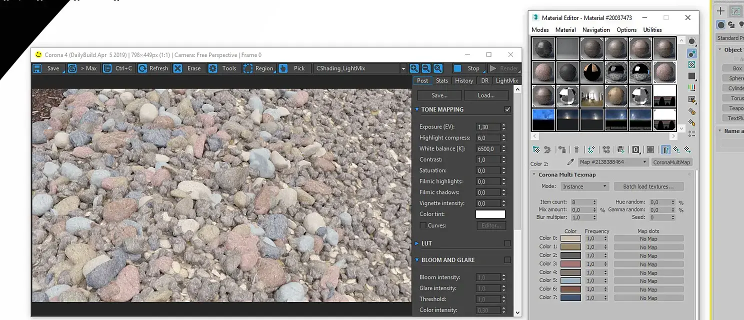
Task: Open Material Editor Options icon
Action: pyautogui.click(x=692, y=111)
